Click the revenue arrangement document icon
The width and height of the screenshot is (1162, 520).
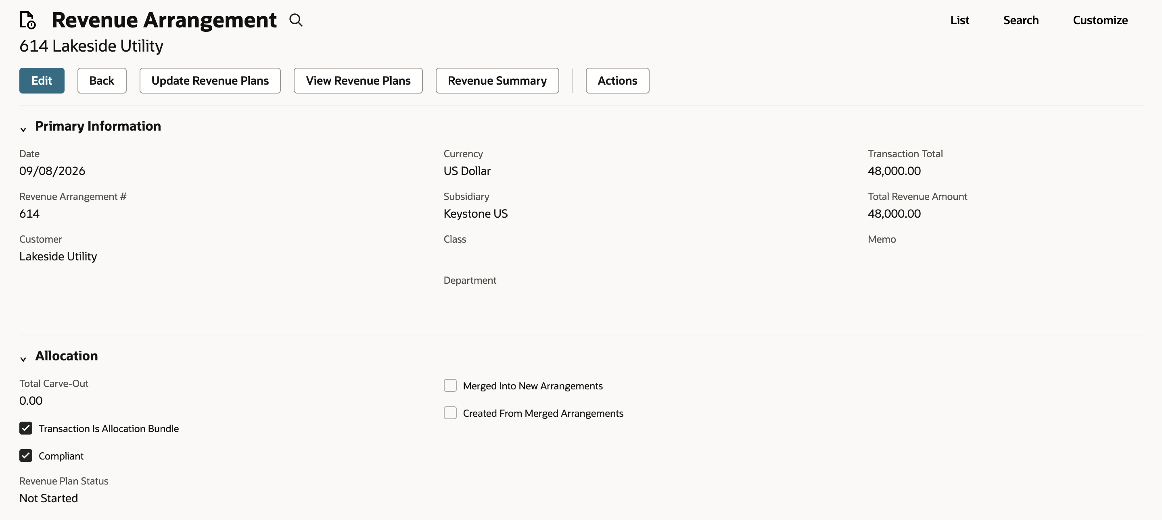click(x=27, y=20)
